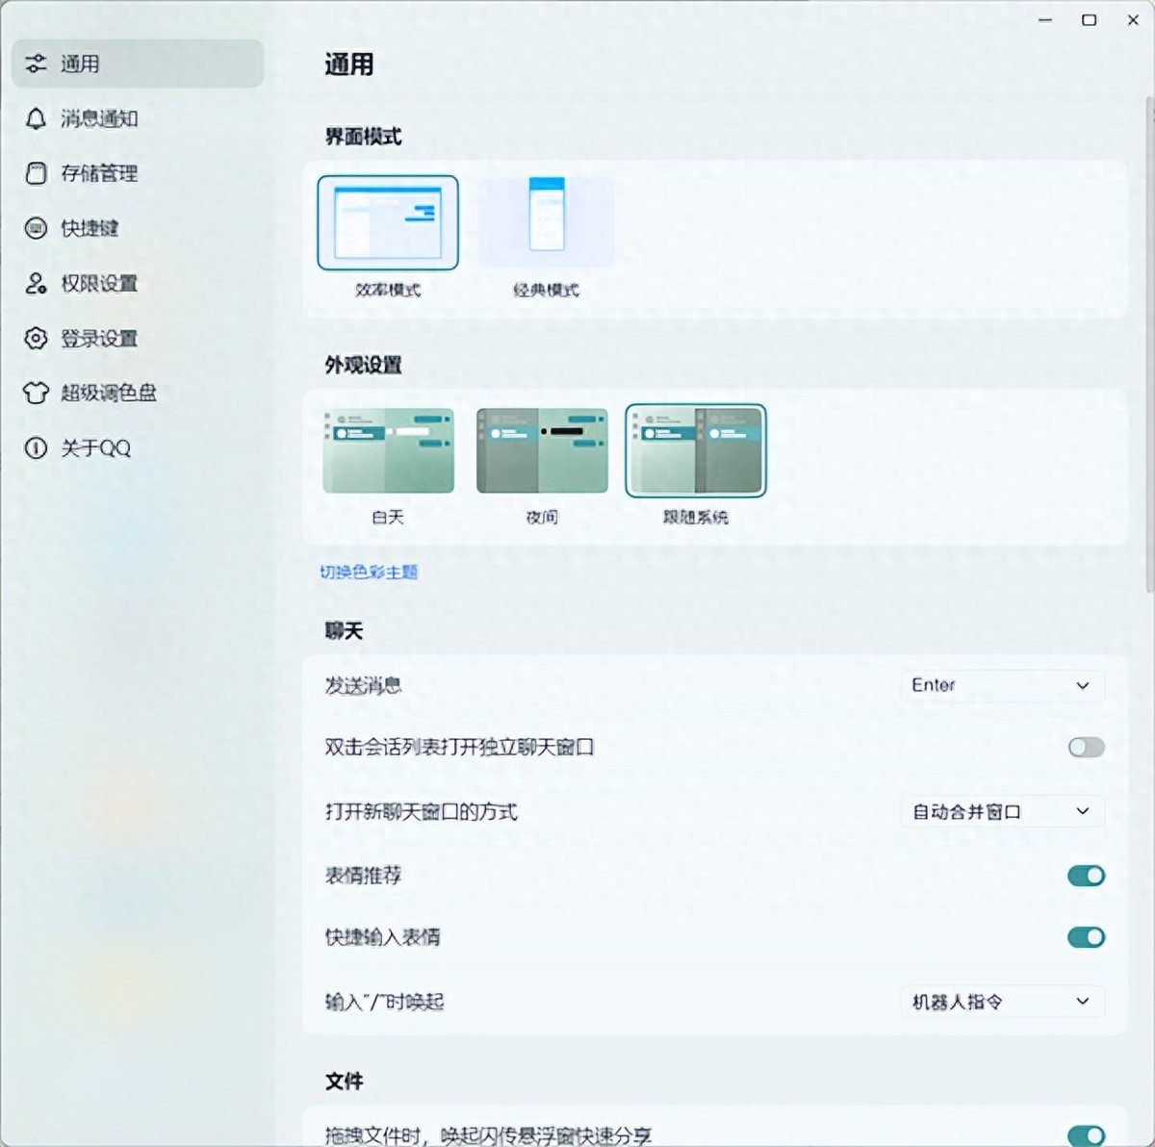Image resolution: width=1155 pixels, height=1147 pixels.
Task: Open 消息通知 settings tab
Action: click(x=99, y=118)
